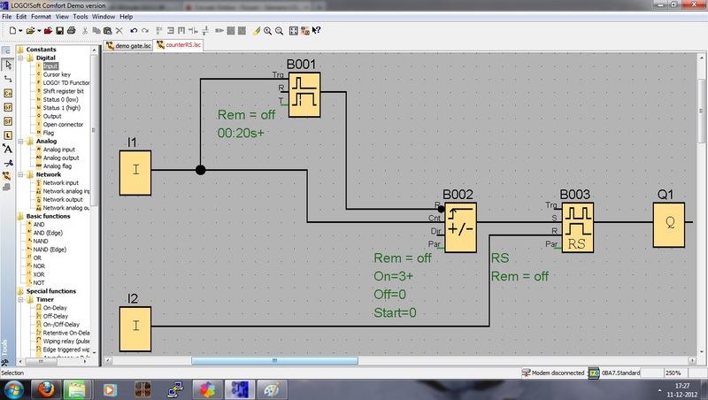
Task: Collapse the Digital tree node
Action: 20,58
